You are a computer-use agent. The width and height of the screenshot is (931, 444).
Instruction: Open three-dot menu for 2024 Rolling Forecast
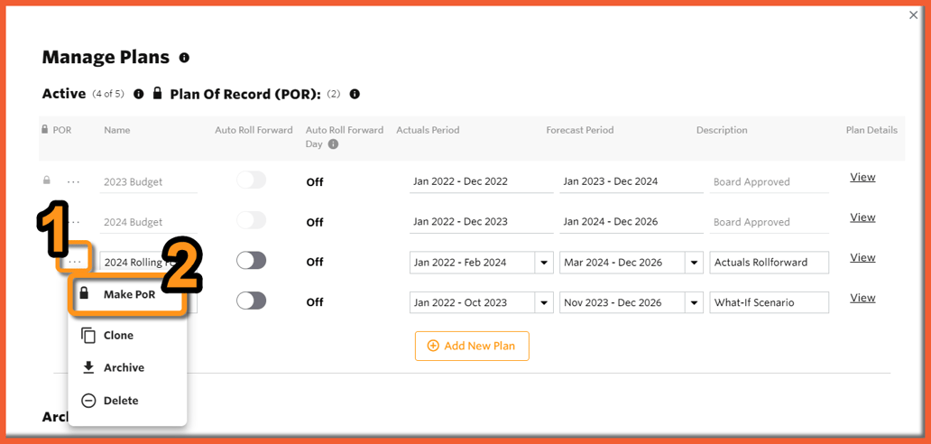point(75,262)
